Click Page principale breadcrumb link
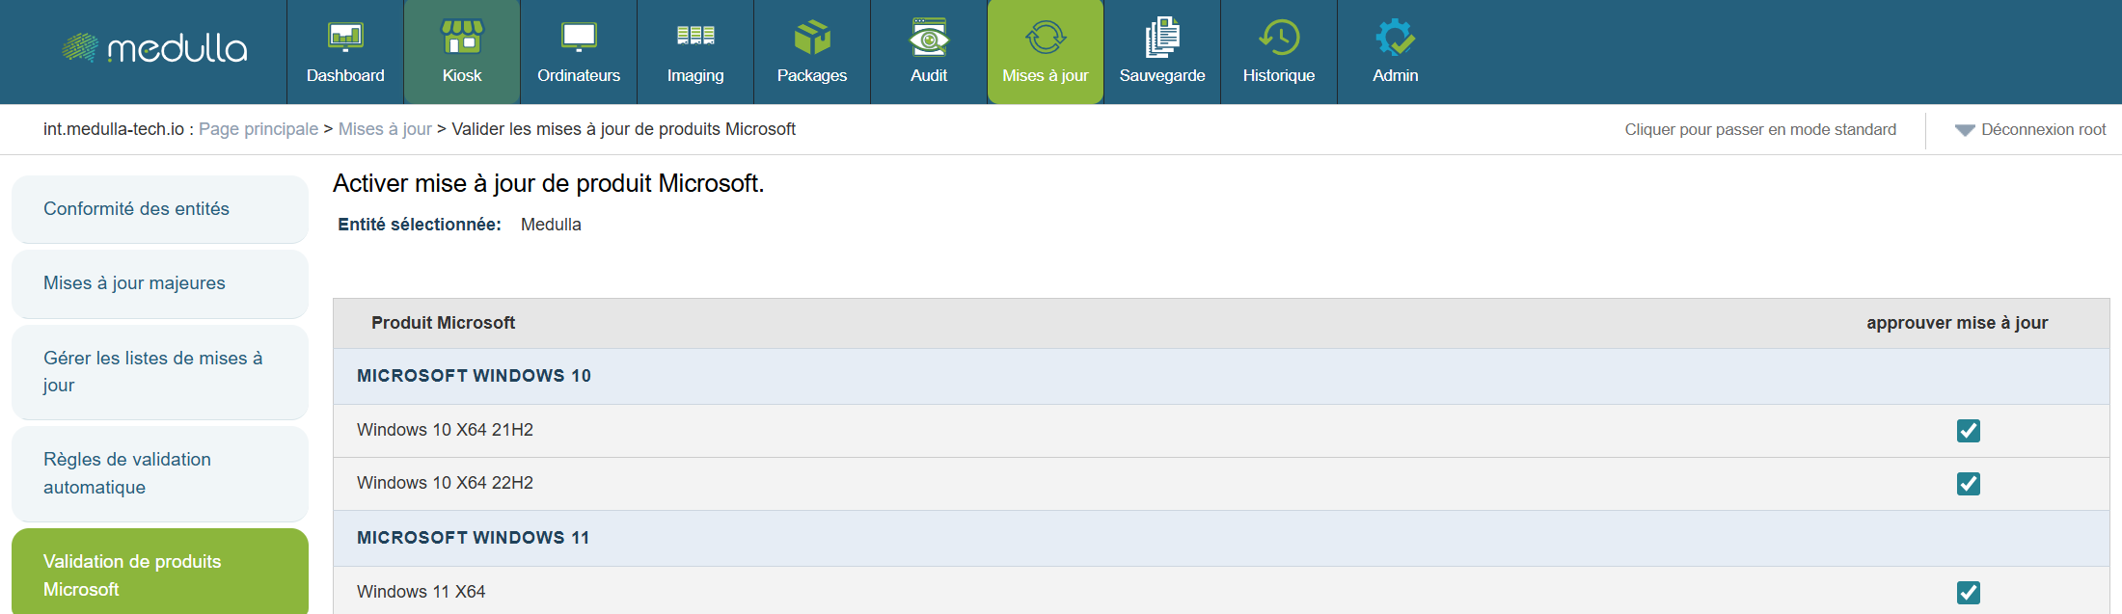 258,129
